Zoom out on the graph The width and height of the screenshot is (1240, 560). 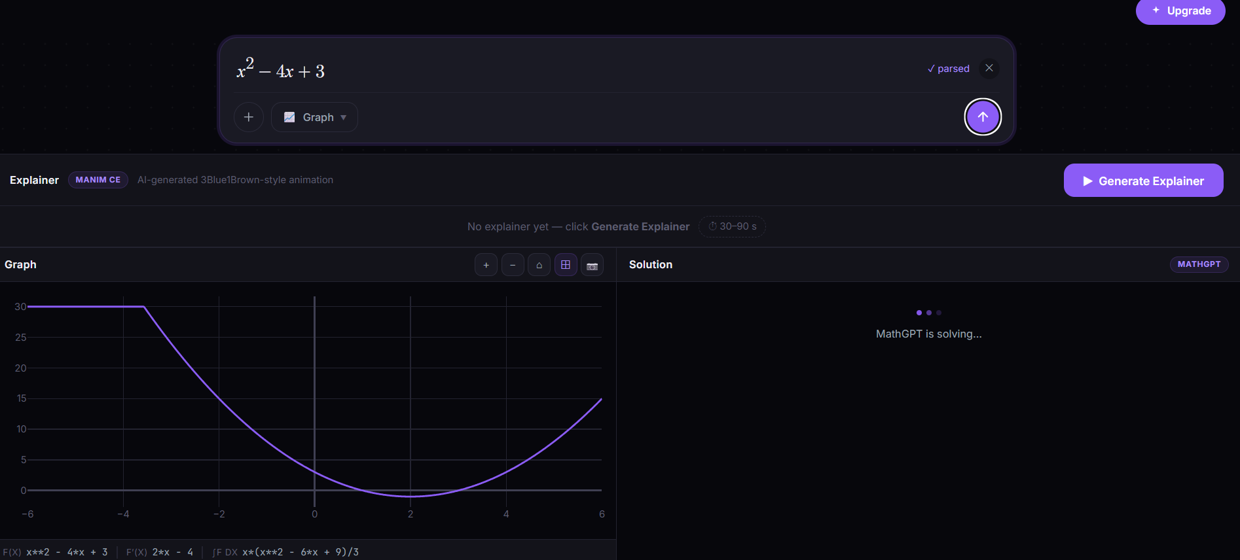click(x=513, y=265)
